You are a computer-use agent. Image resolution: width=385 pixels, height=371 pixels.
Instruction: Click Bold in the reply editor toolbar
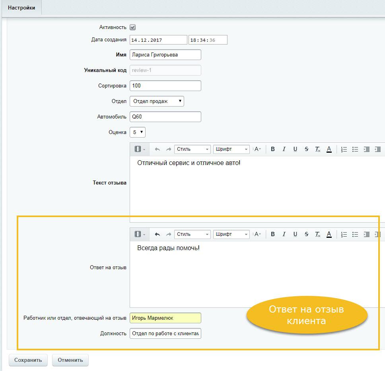point(272,234)
